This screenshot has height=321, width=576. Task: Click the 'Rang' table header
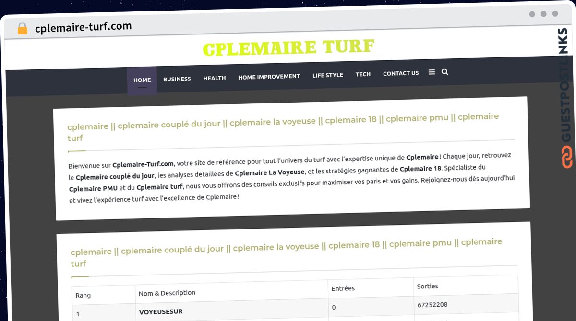pyautogui.click(x=83, y=296)
